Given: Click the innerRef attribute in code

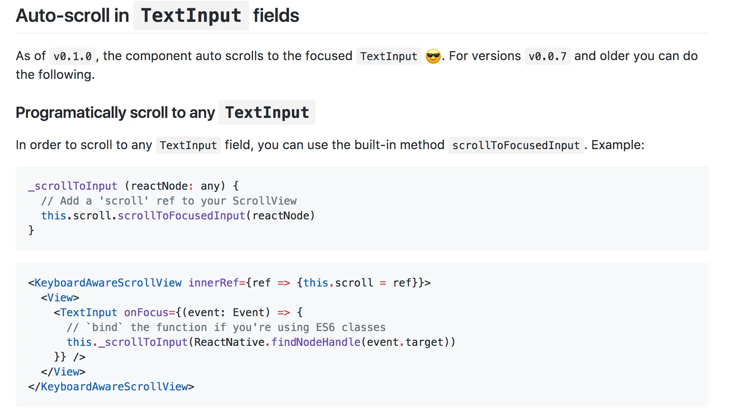Looking at the screenshot, I should click(x=214, y=283).
